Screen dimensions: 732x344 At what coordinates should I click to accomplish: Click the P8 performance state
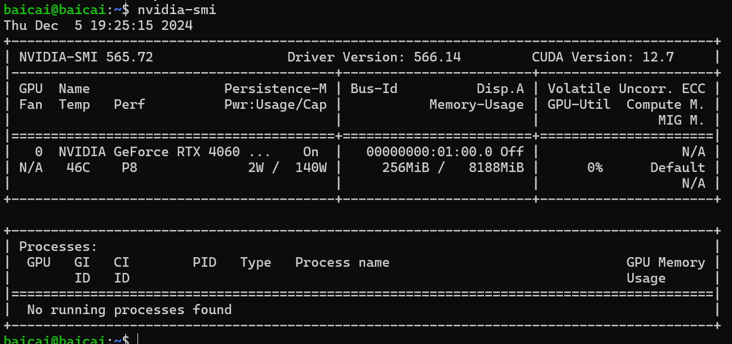(130, 167)
